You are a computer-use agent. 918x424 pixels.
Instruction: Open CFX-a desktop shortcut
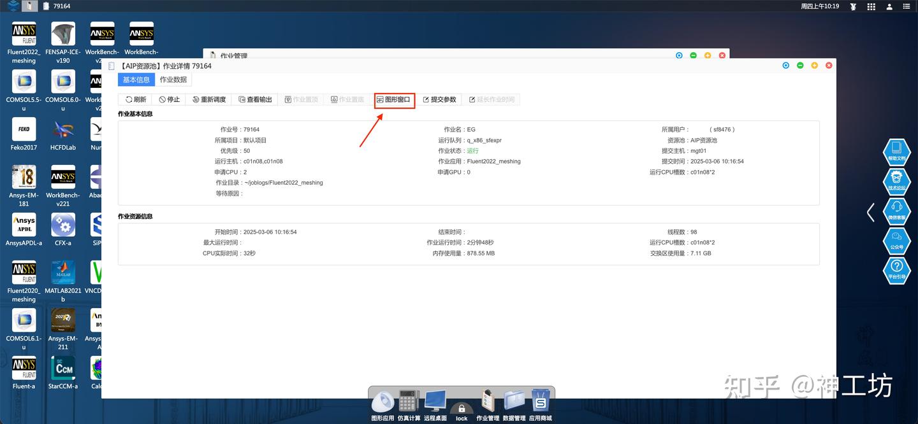click(63, 230)
